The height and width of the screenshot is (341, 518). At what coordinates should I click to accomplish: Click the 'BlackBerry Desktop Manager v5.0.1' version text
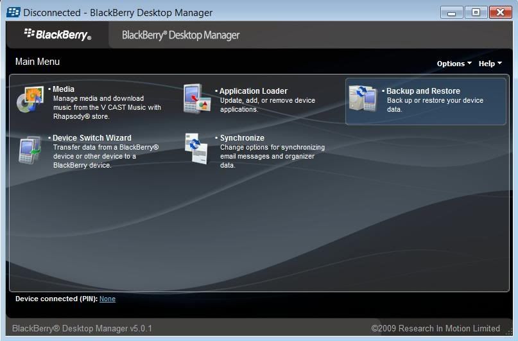(x=82, y=328)
